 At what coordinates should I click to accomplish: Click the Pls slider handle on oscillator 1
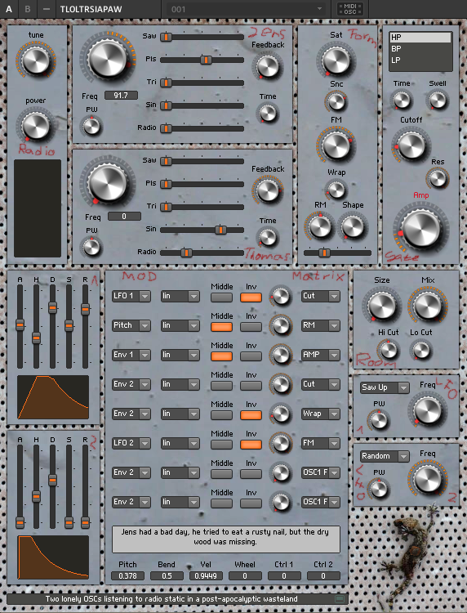(x=206, y=60)
